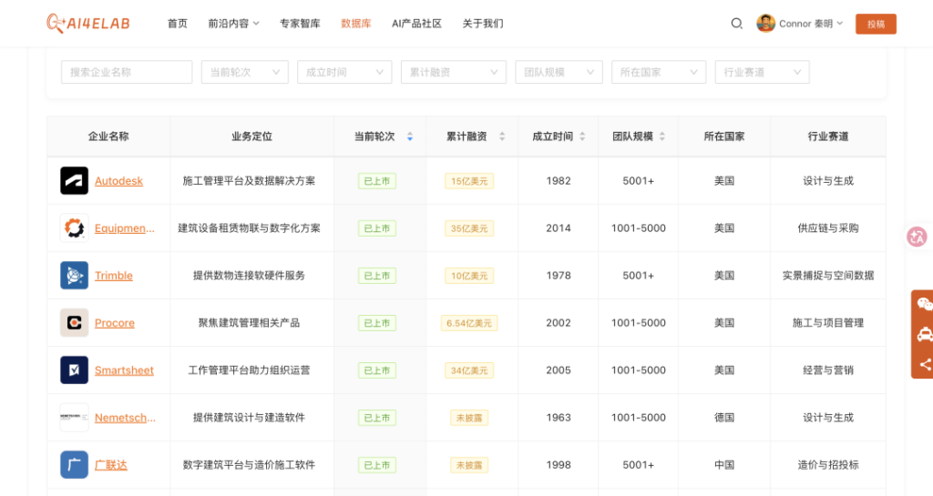This screenshot has width=933, height=496.
Task: Click the 6.54亿美元 funding tag
Action: pyautogui.click(x=469, y=323)
